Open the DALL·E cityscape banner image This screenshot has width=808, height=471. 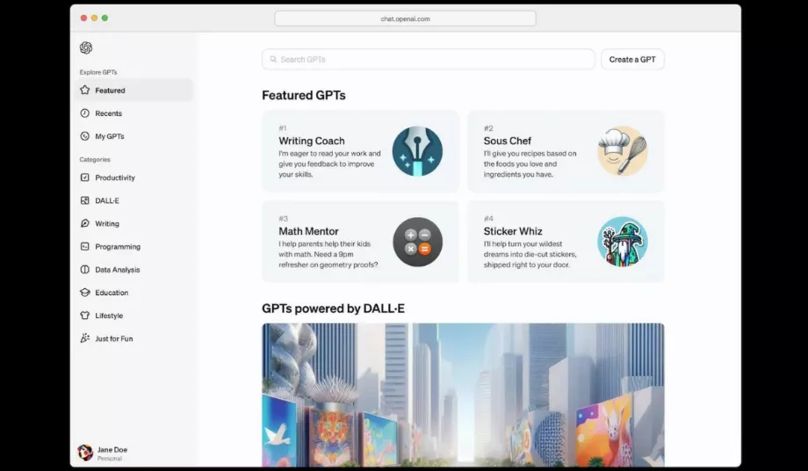click(x=463, y=395)
